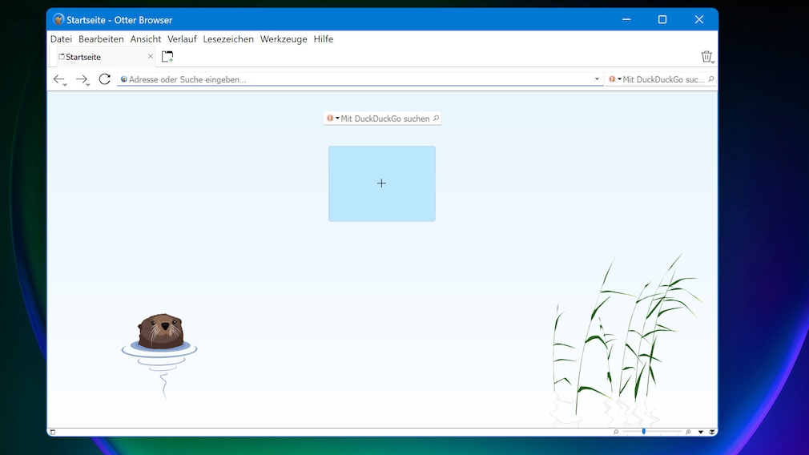Close the Otter Browser window
The image size is (809, 455).
pyautogui.click(x=699, y=19)
